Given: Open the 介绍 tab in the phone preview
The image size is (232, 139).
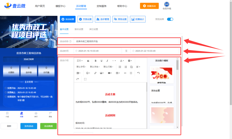Looking at the screenshot, I should (7, 115).
